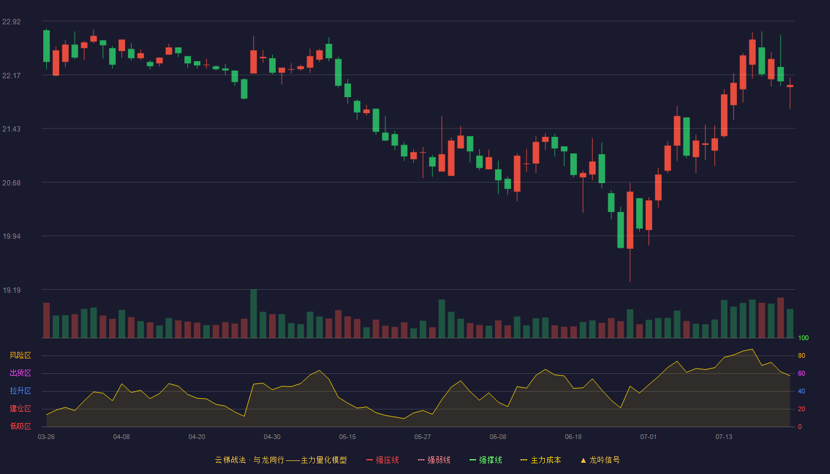Viewport: 830px width, 474px height.
Task: Toggle the 龙吟信号 legend entry
Action: tap(599, 460)
